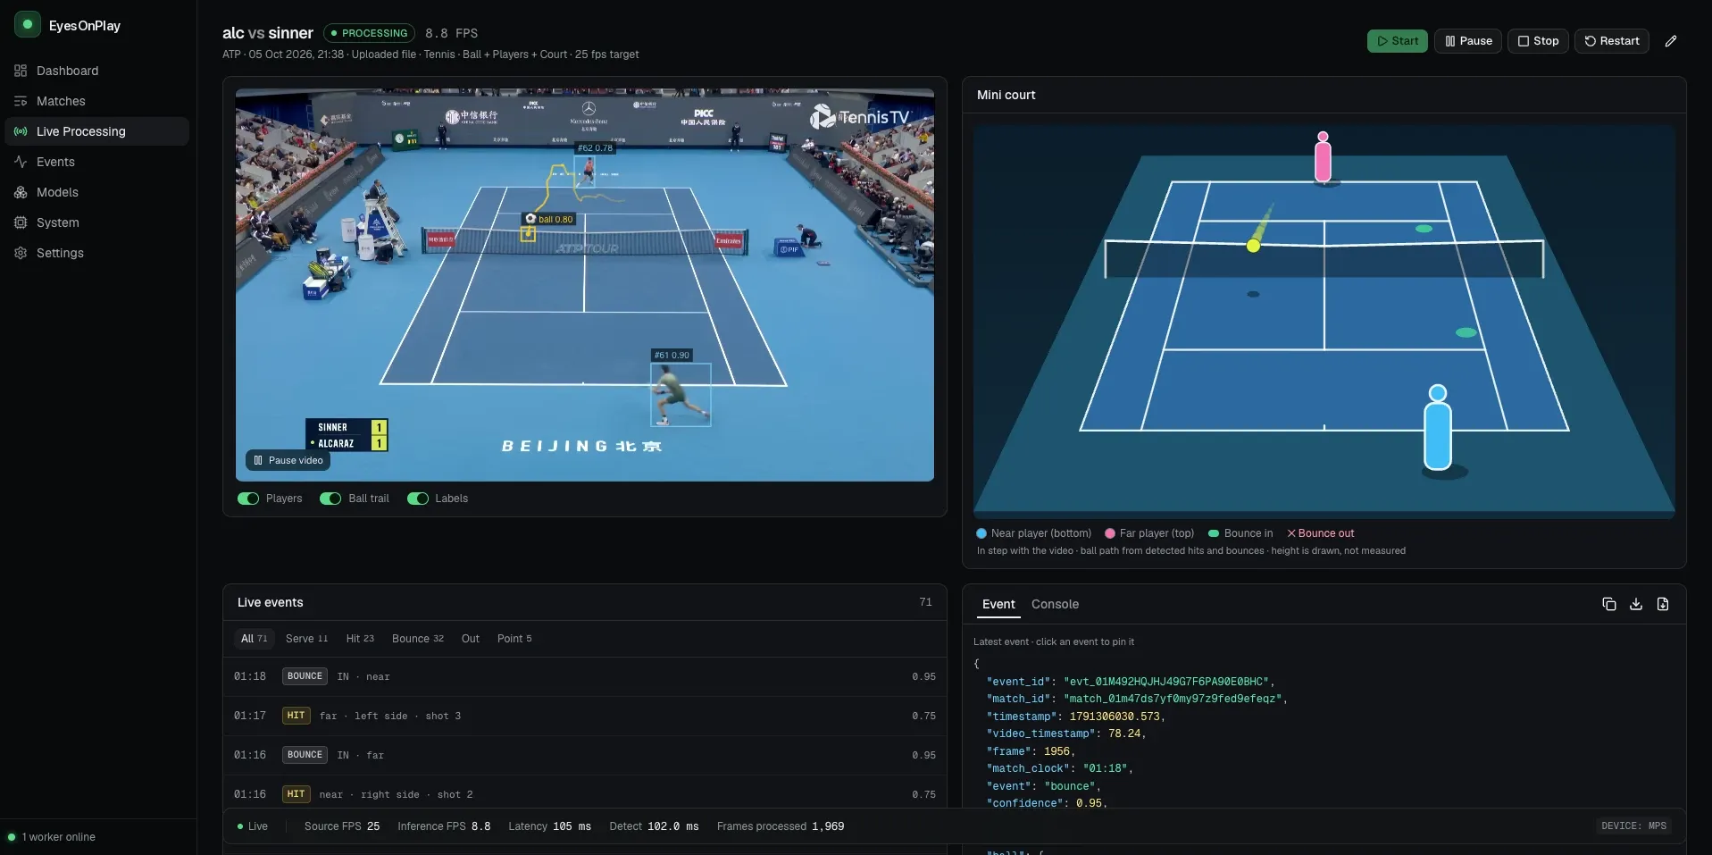Click the PROCESSING status badge
Image resolution: width=1712 pixels, height=855 pixels.
tap(369, 33)
